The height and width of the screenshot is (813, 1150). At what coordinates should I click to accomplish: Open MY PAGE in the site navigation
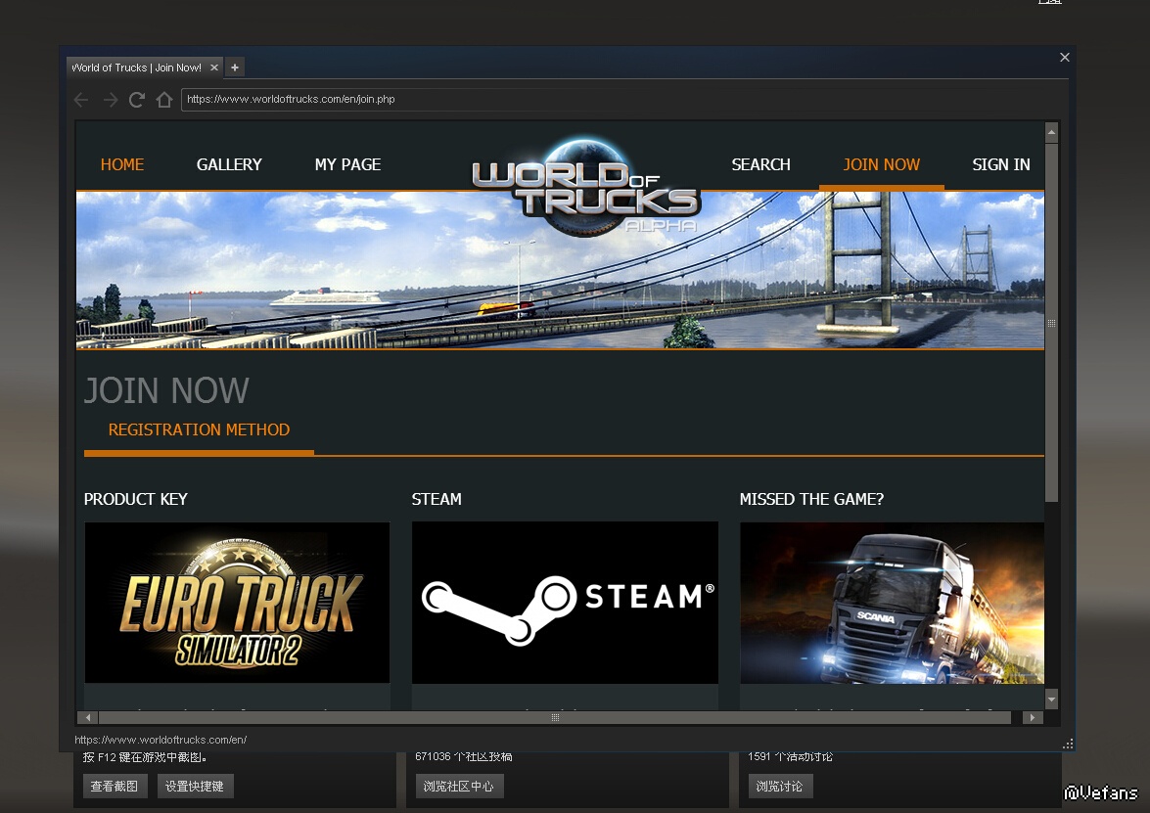[x=347, y=164]
